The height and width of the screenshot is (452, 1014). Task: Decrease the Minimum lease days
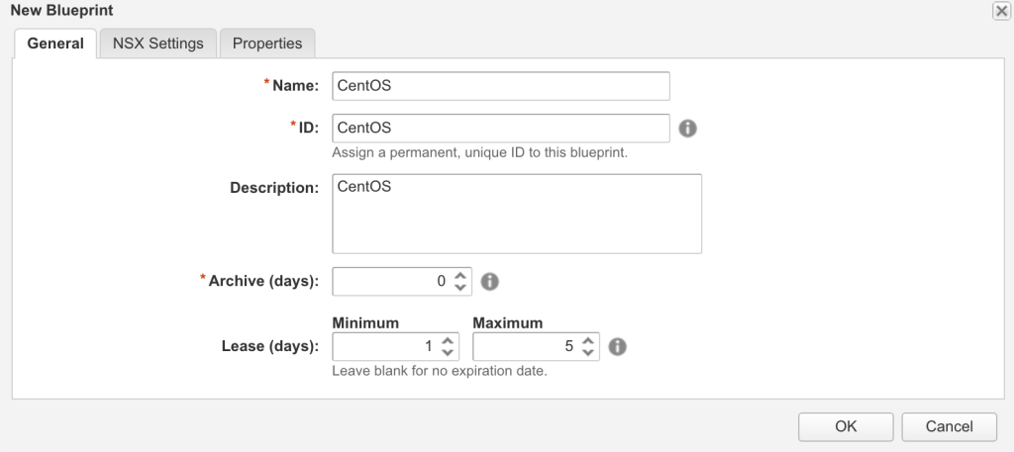(448, 353)
